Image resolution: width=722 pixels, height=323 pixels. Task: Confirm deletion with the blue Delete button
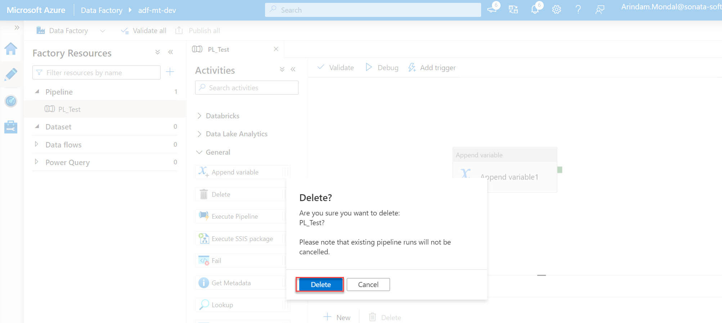click(320, 285)
